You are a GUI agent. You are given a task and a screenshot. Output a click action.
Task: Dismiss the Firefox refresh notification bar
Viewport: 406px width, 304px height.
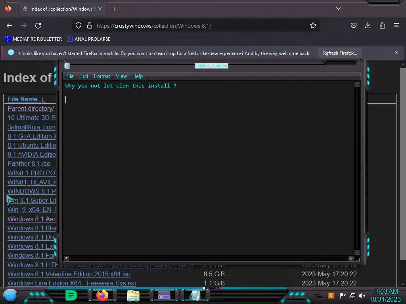(x=396, y=52)
